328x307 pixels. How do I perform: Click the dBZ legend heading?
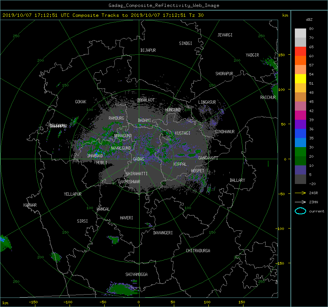pyautogui.click(x=309, y=20)
